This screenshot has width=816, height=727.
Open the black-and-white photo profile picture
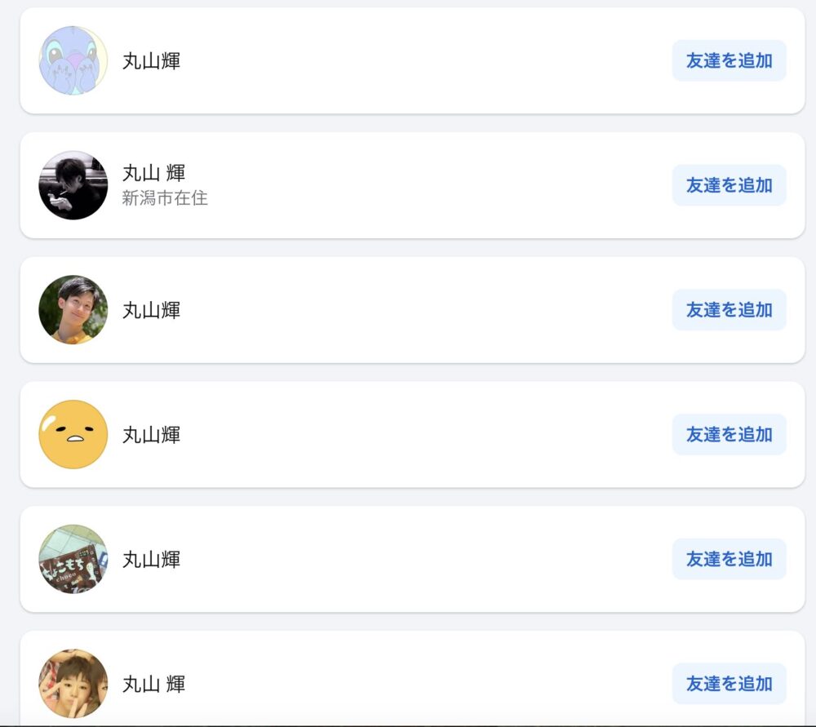point(73,185)
